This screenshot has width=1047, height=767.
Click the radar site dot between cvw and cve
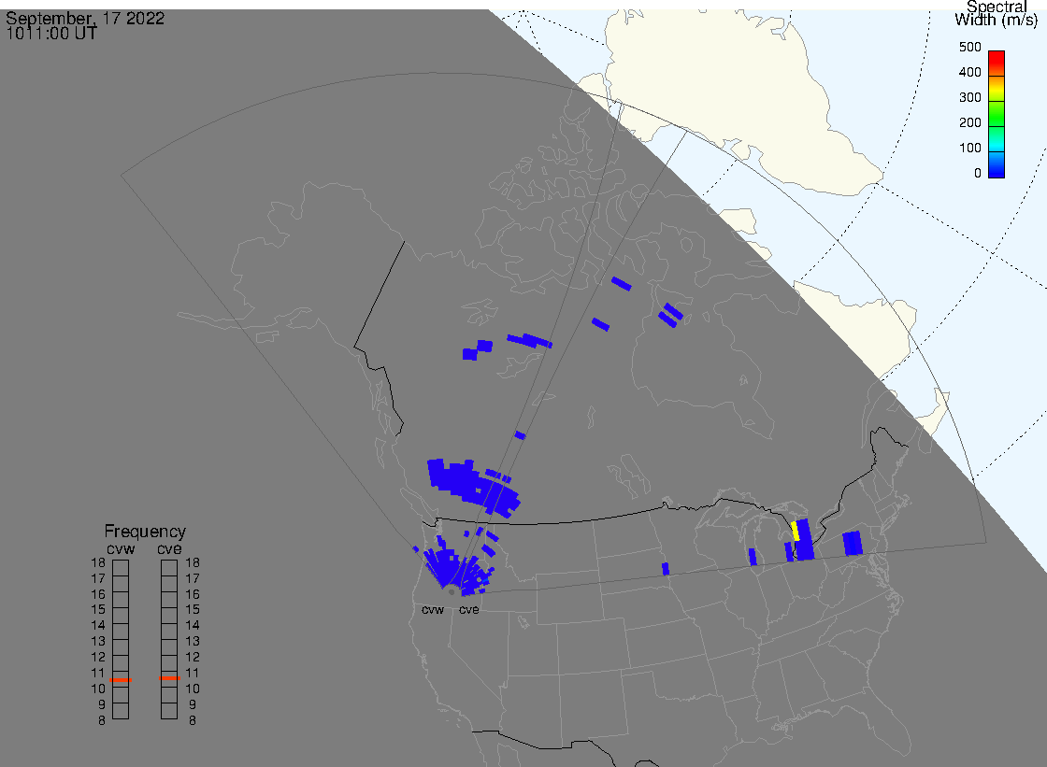(452, 592)
